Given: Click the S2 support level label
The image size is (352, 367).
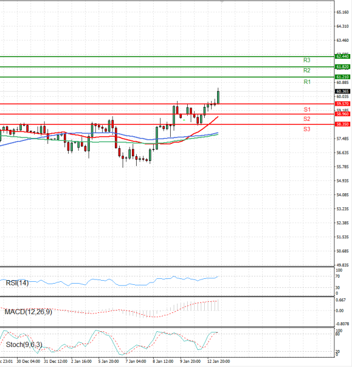Looking at the screenshot, I should pos(307,119).
